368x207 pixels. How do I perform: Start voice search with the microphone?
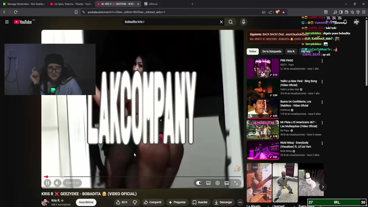tap(244, 22)
